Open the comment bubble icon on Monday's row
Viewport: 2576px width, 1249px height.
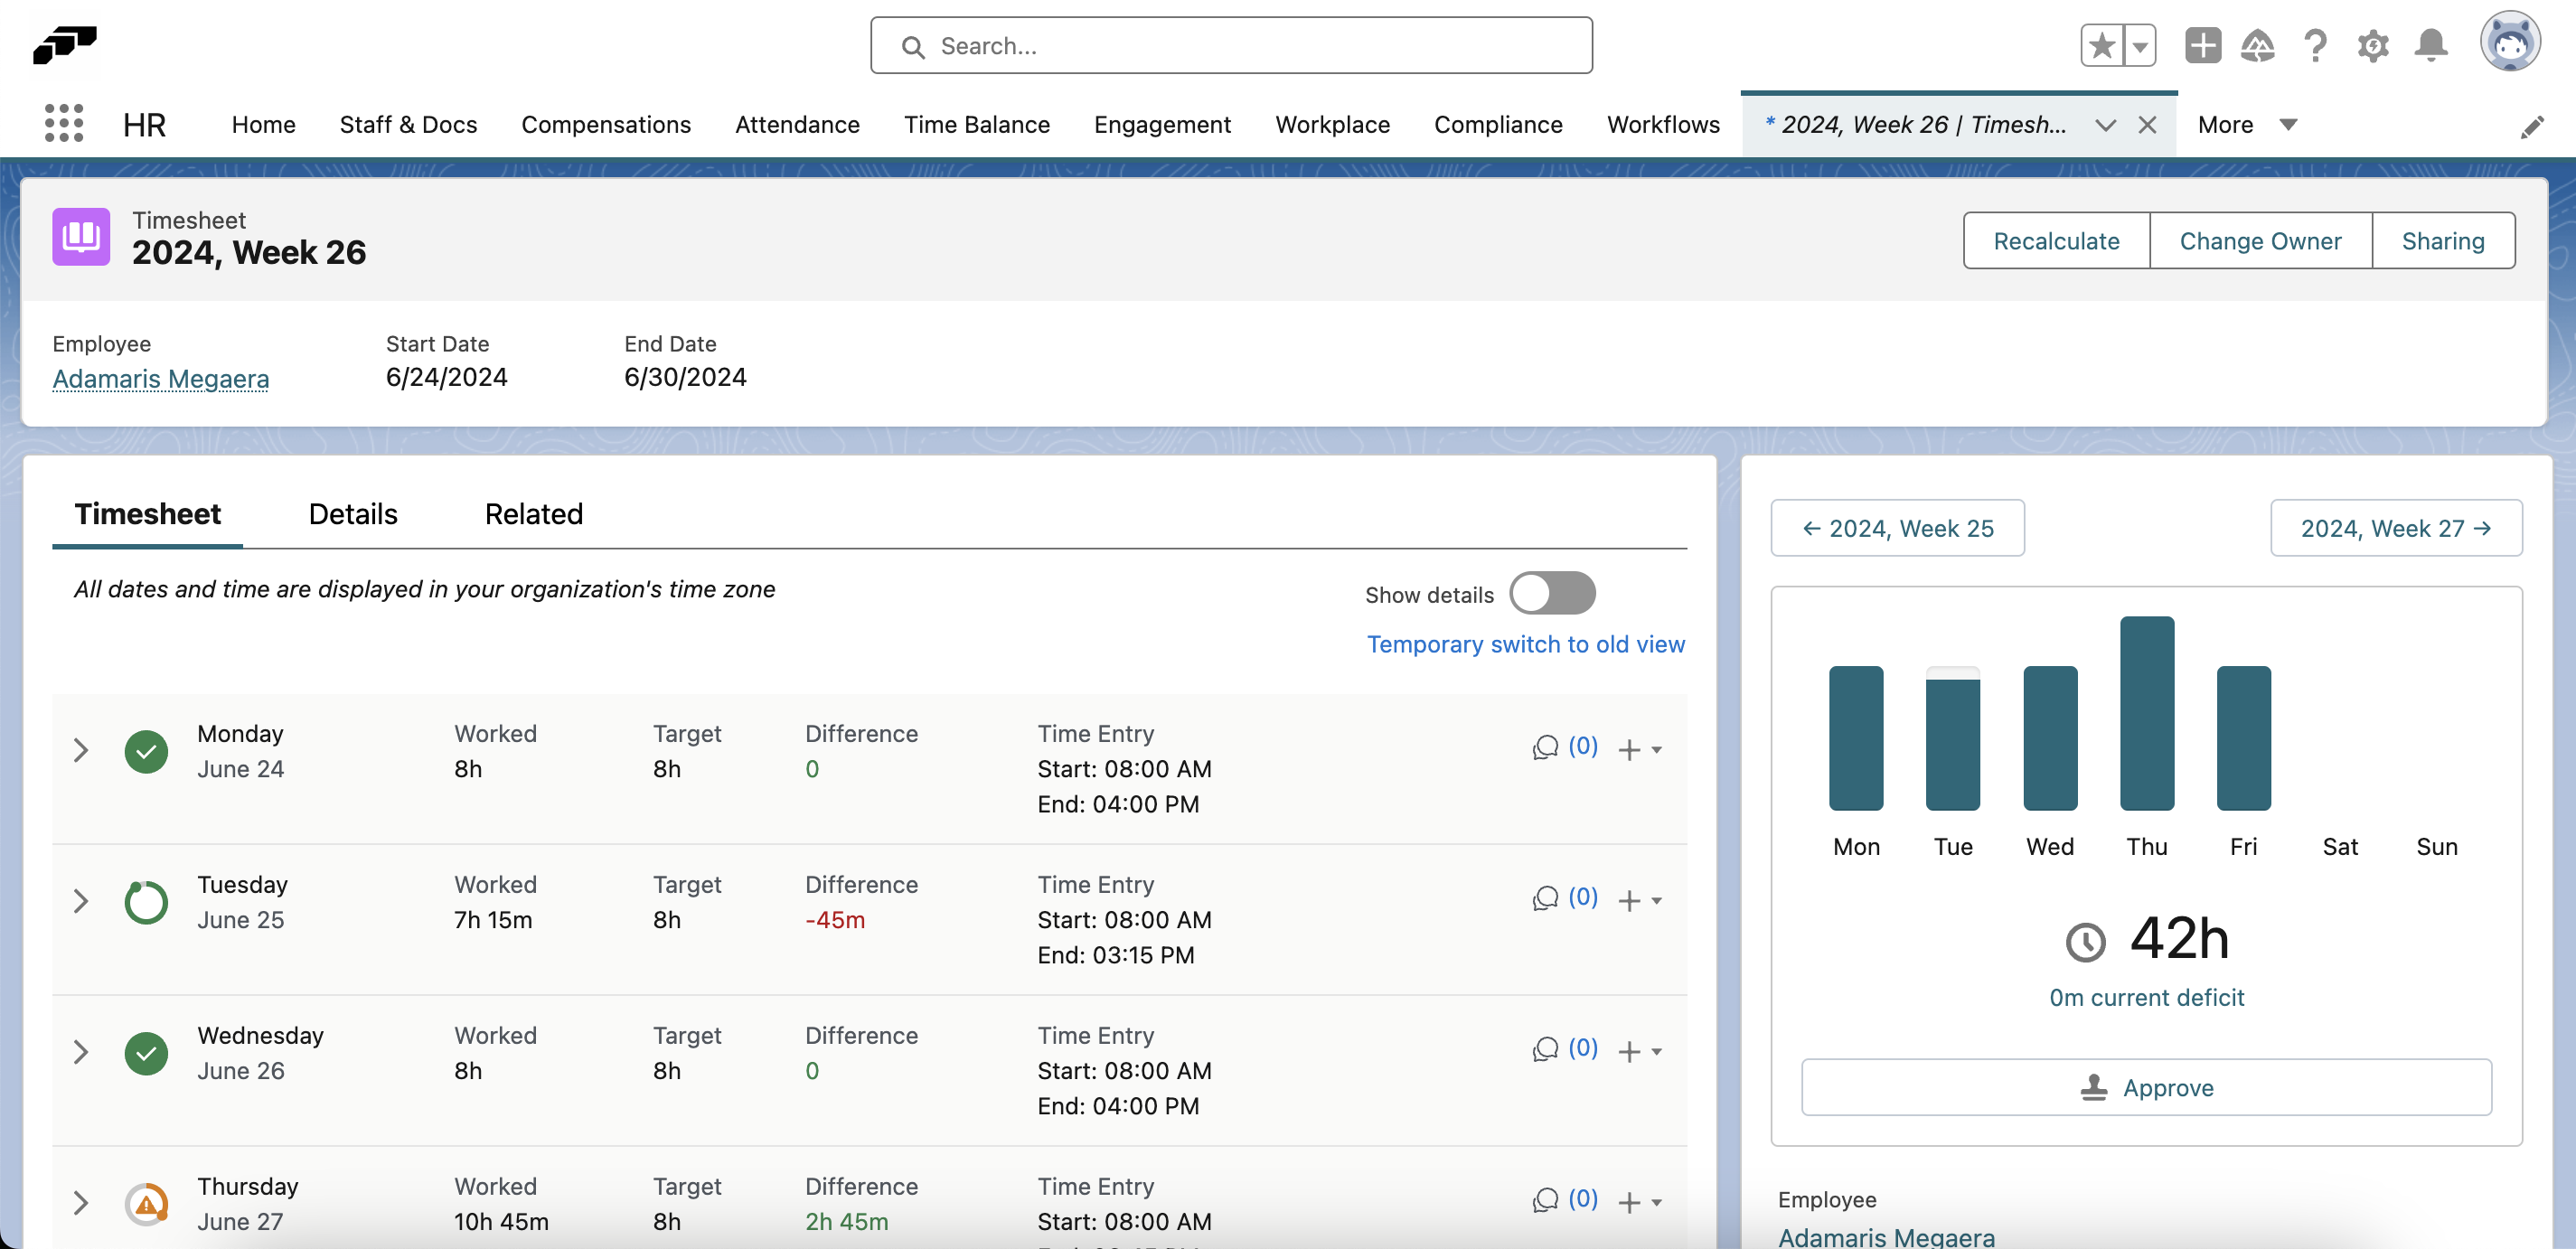(1545, 747)
